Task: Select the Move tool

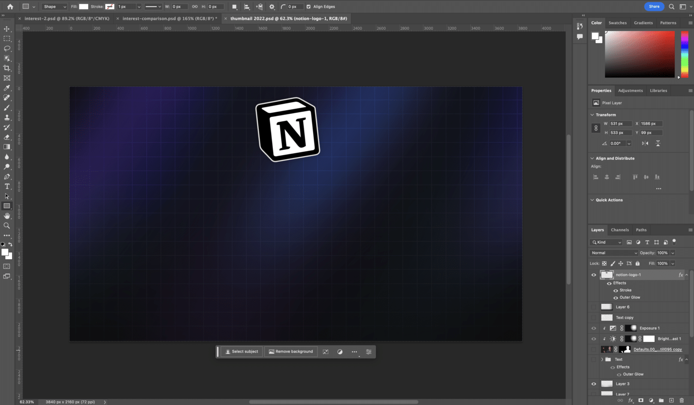Action: point(7,29)
